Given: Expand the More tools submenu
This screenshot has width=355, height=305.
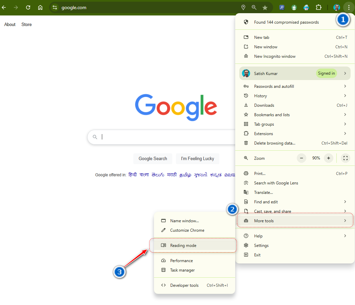Looking at the screenshot, I should 295,221.
